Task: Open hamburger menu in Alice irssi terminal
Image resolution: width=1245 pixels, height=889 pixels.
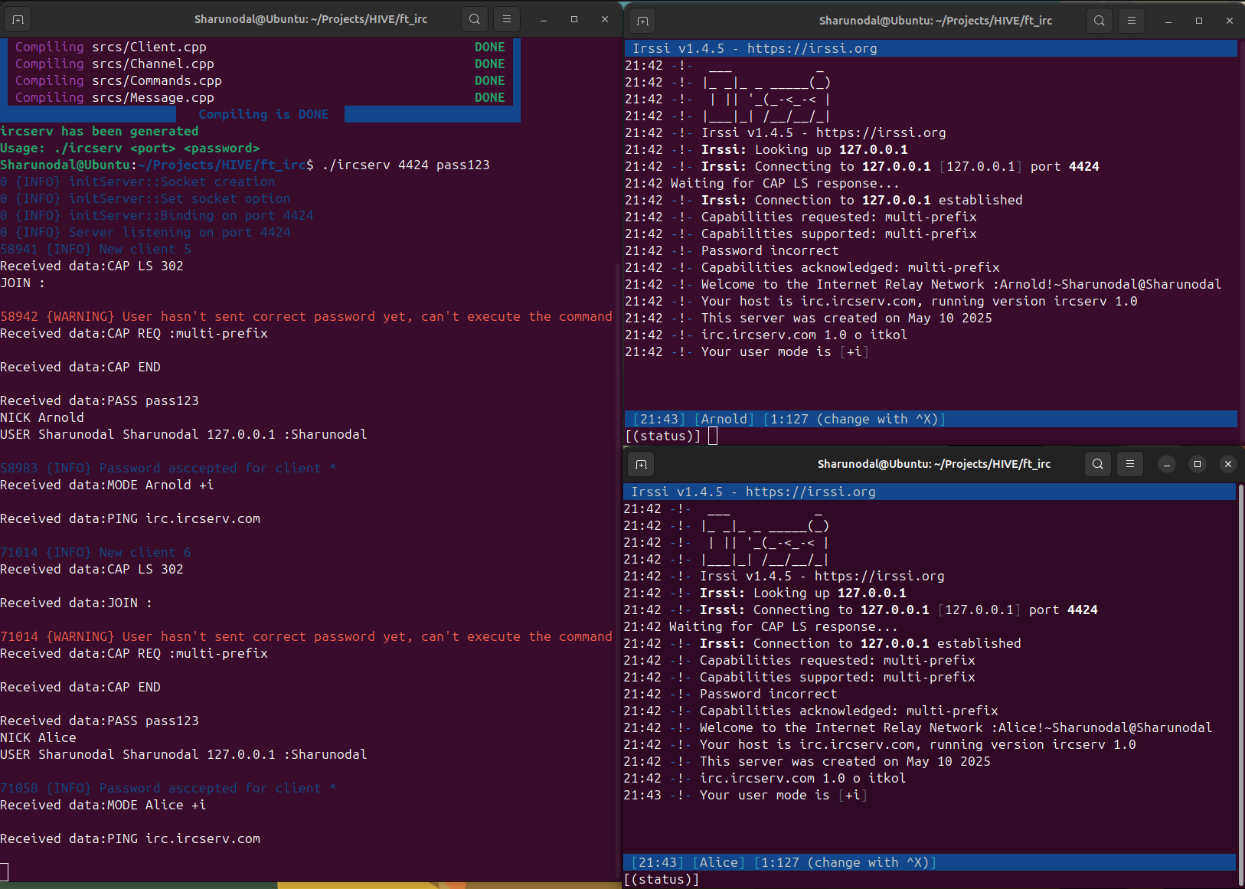Action: pos(1130,464)
